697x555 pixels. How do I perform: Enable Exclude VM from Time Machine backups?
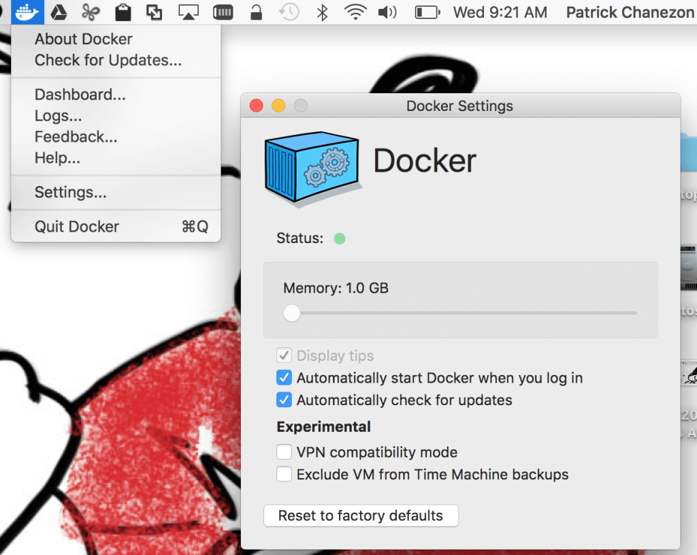click(x=284, y=474)
